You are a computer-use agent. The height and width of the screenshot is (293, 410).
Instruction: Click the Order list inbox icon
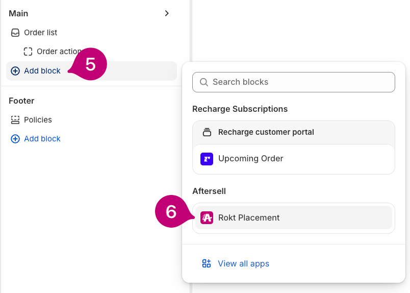[15, 33]
